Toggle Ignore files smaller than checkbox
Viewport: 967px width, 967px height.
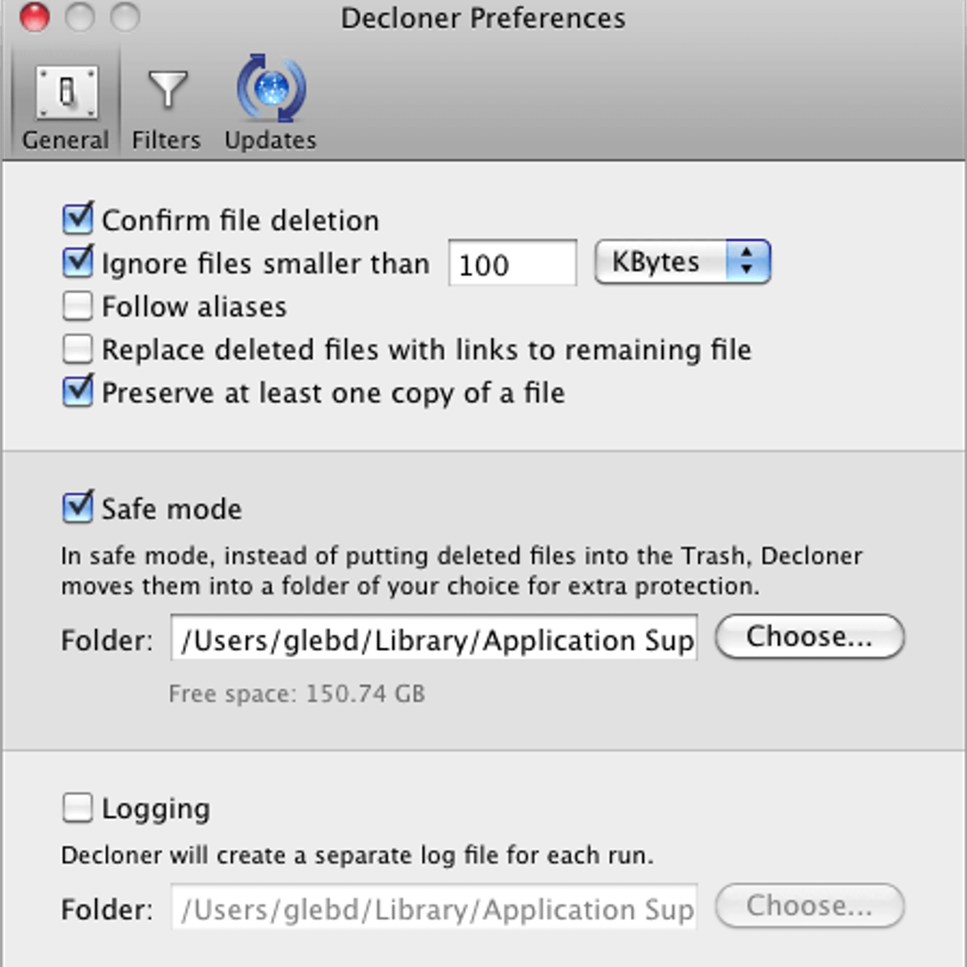point(78,263)
